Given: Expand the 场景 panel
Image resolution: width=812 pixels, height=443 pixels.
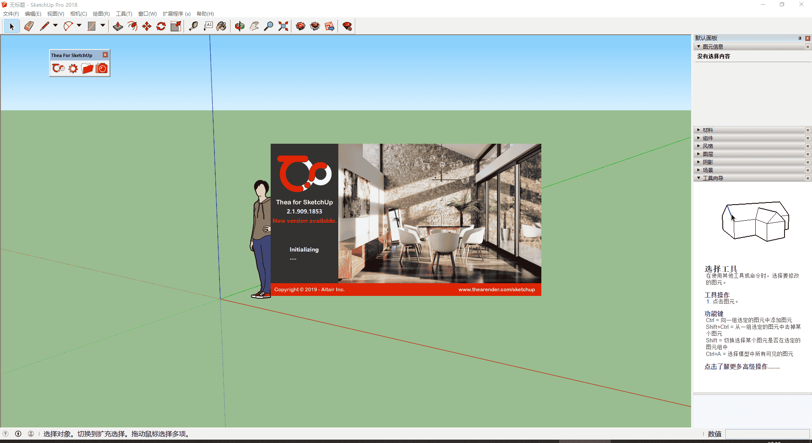Looking at the screenshot, I should click(x=699, y=170).
